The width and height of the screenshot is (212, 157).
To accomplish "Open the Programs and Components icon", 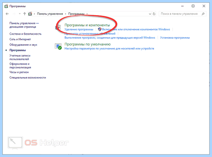I will coord(58,28).
